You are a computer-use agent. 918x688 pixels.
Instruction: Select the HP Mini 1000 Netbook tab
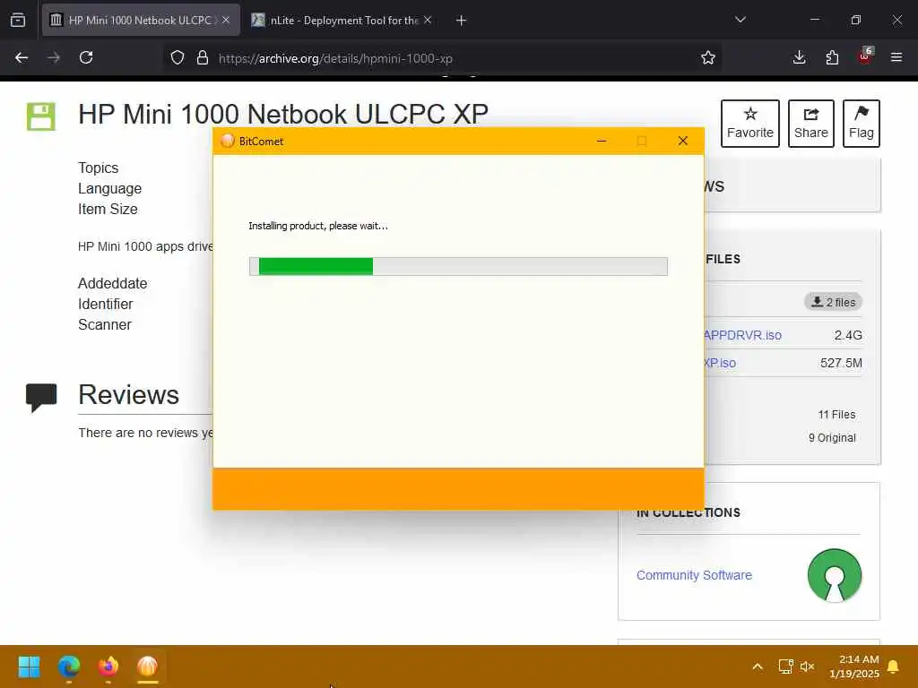[141, 21]
